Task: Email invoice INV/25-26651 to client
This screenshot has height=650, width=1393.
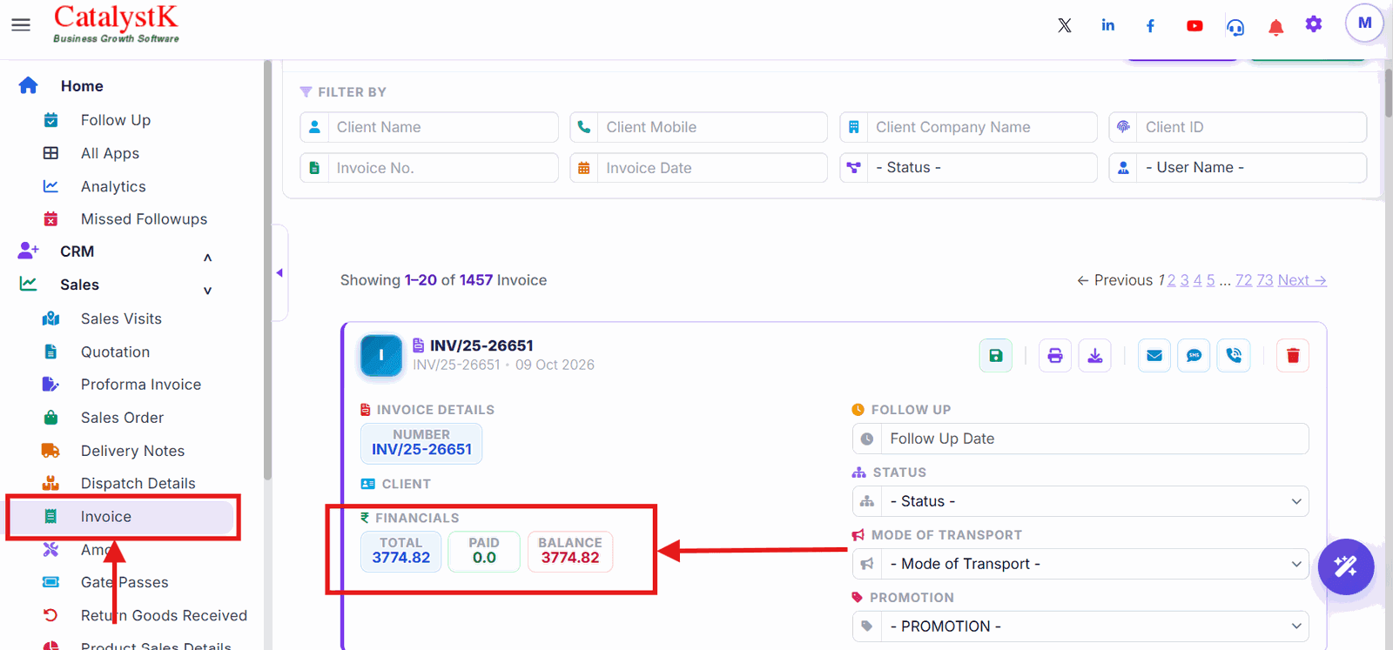Action: (x=1154, y=355)
